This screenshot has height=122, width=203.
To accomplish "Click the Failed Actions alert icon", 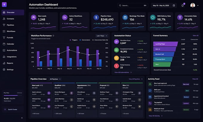I will [x=116, y=66].
